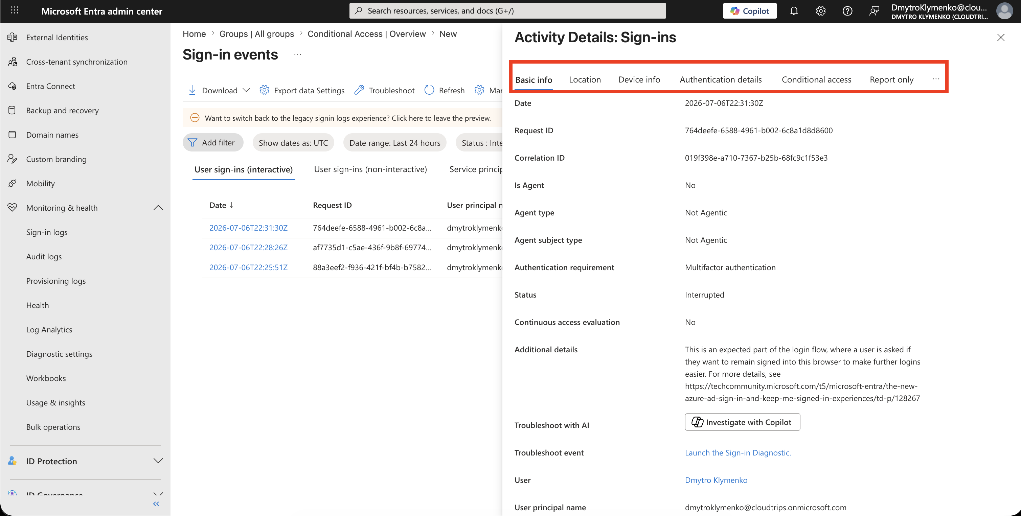Select User sign-ins (interactive) tab
Screen dimensions: 1021x516
[244, 169]
